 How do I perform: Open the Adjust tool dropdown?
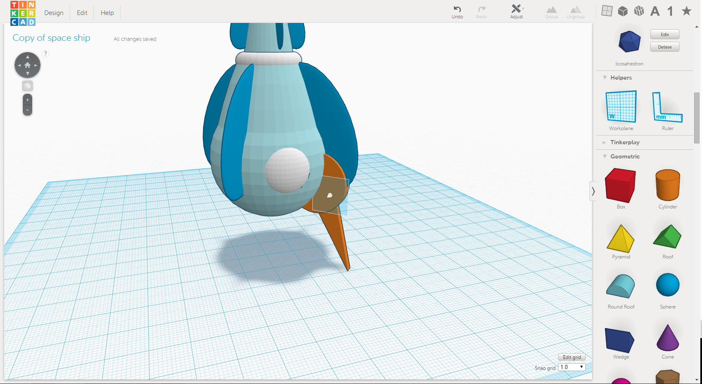pyautogui.click(x=516, y=12)
